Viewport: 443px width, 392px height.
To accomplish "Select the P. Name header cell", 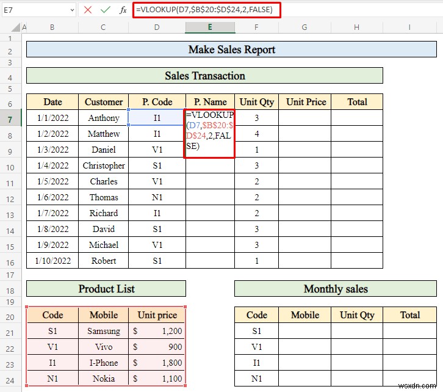I will pos(210,102).
